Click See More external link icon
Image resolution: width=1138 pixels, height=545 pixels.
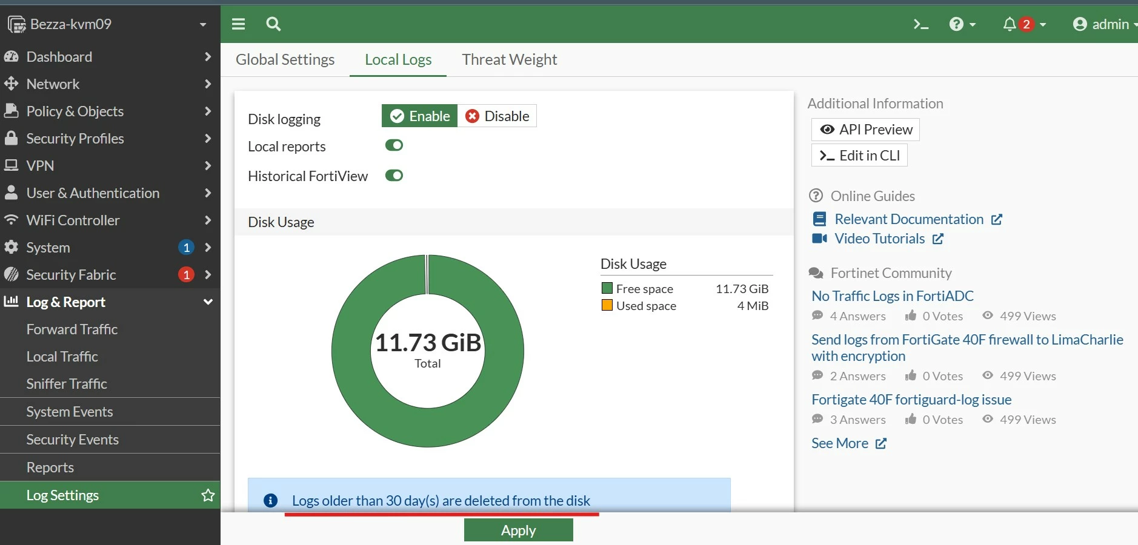point(881,444)
